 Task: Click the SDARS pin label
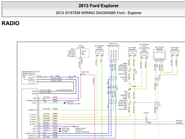coord(34,91)
